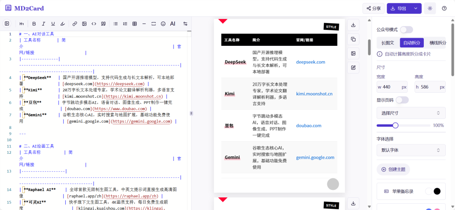Download the first card
The height and width of the screenshot is (210, 455).
pyautogui.click(x=353, y=25)
